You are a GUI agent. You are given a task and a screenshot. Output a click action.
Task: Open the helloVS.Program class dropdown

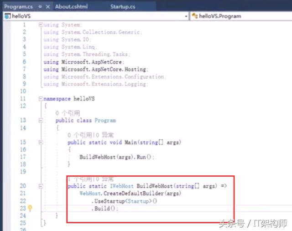(240, 16)
